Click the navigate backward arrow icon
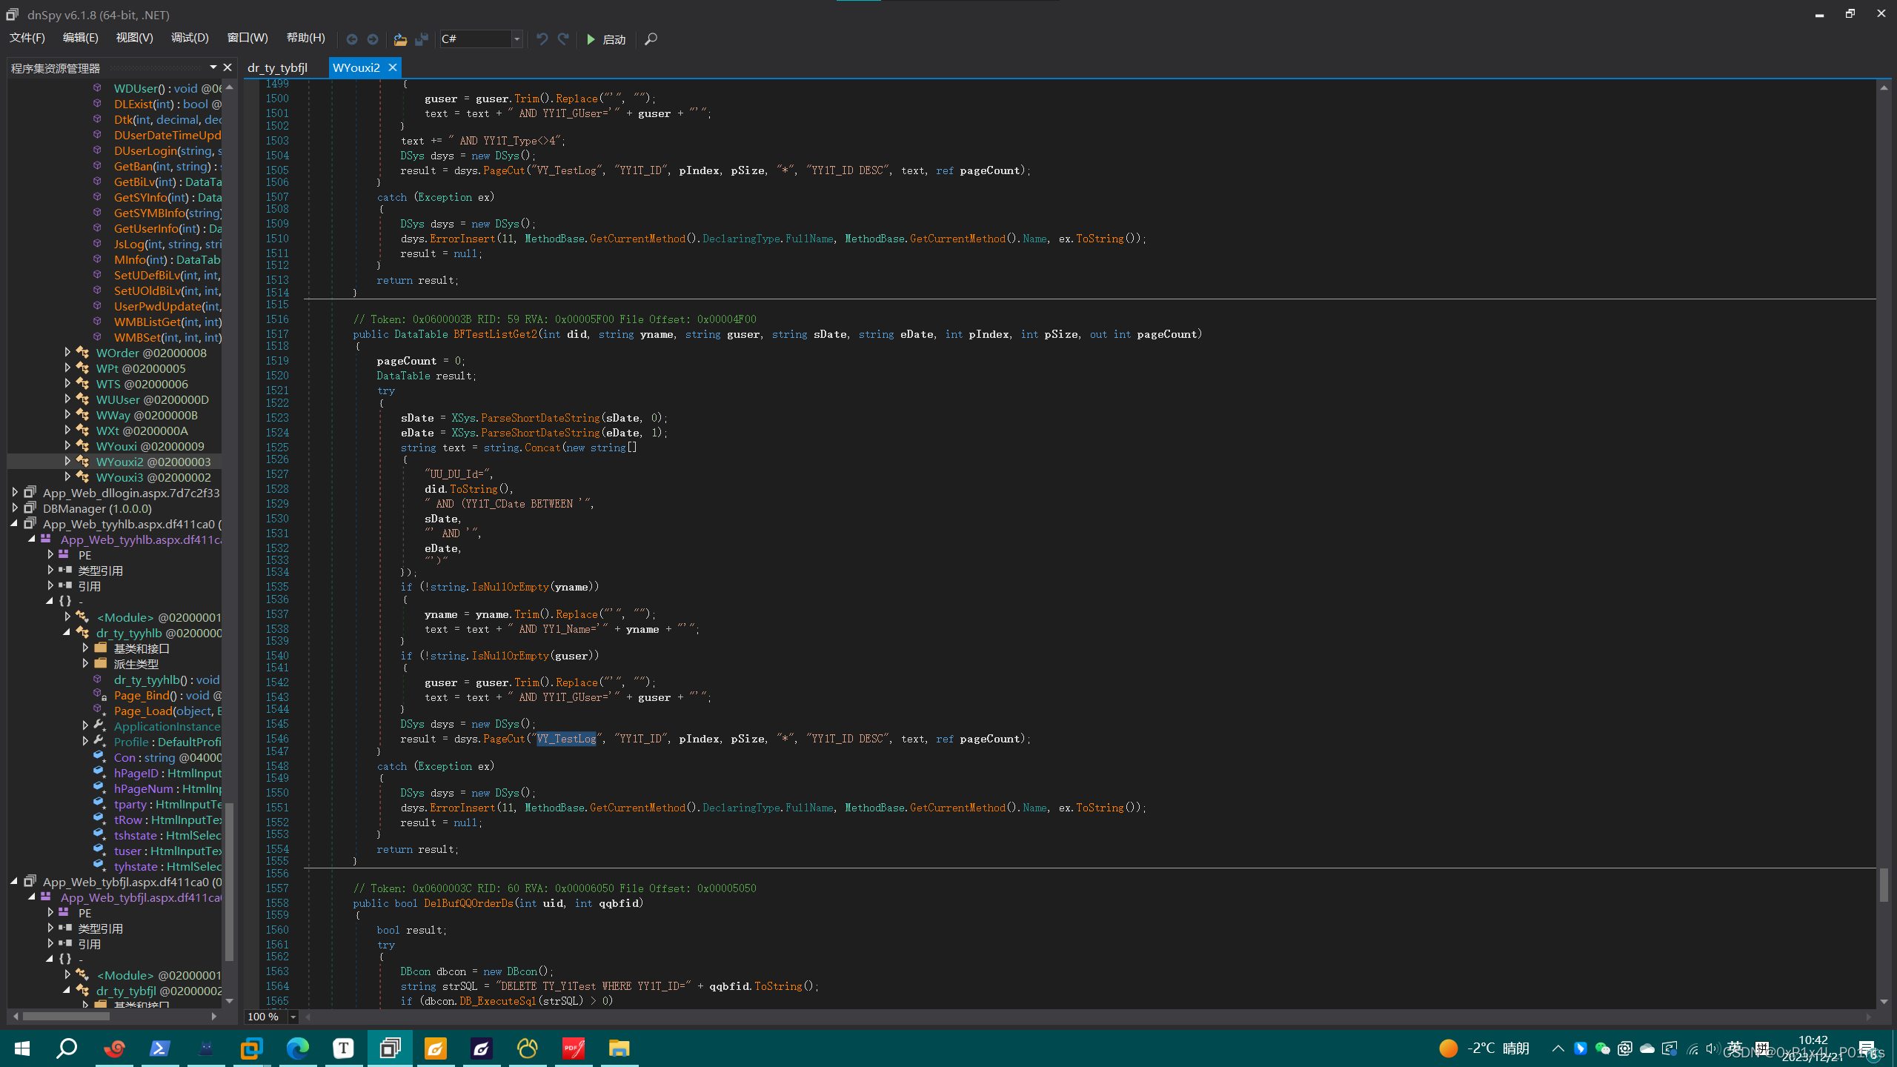Image resolution: width=1897 pixels, height=1067 pixels. pos(352,39)
